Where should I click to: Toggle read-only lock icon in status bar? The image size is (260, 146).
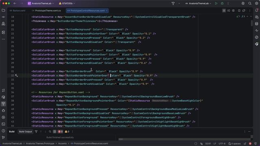[245, 144]
